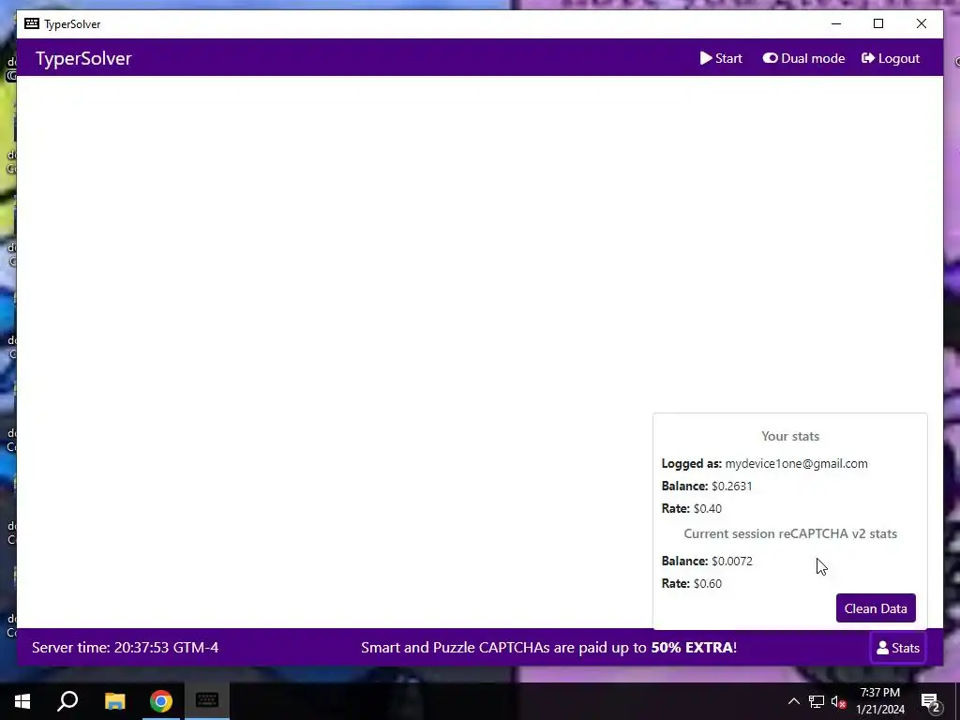
Task: Click the Server time text
Action: pos(125,647)
